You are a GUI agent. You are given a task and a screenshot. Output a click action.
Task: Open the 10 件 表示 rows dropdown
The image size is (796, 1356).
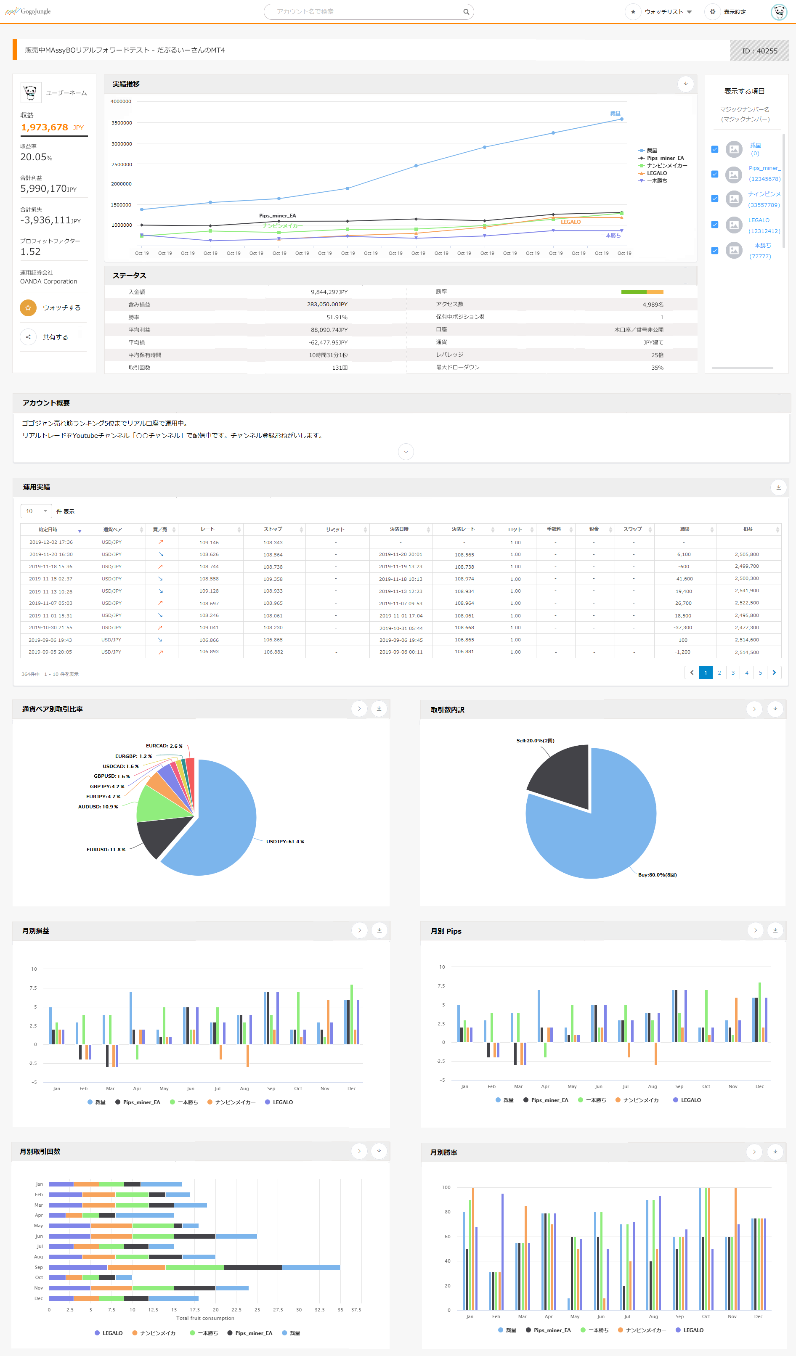[x=36, y=511]
